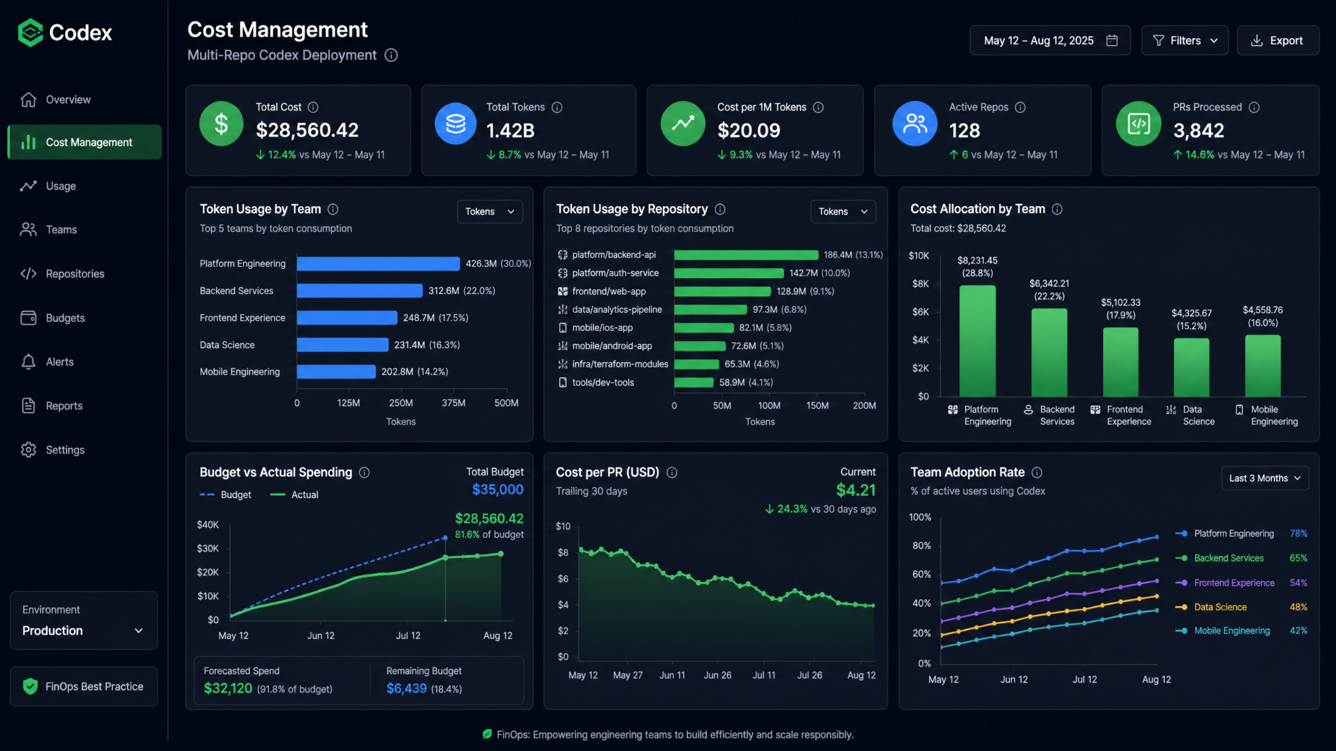Click the FinOps Best Practice shield icon
Viewport: 1336px width, 751px height.
tap(30, 686)
